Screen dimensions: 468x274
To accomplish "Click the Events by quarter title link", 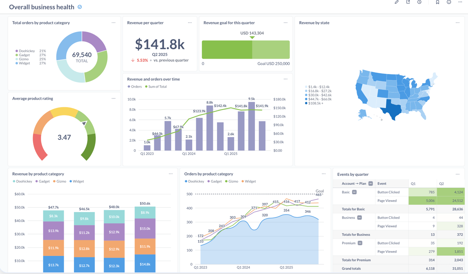I will point(353,174).
